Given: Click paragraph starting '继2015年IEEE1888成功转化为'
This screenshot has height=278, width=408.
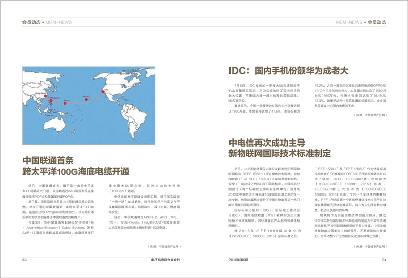Looking at the screenshot, I should 264,233.
